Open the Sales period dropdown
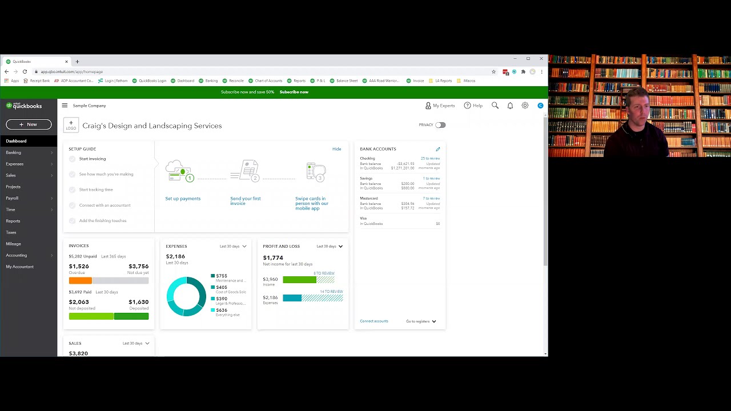This screenshot has width=731, height=411. click(136, 344)
